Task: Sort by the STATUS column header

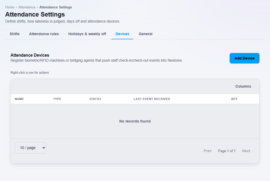Action: 95,99
